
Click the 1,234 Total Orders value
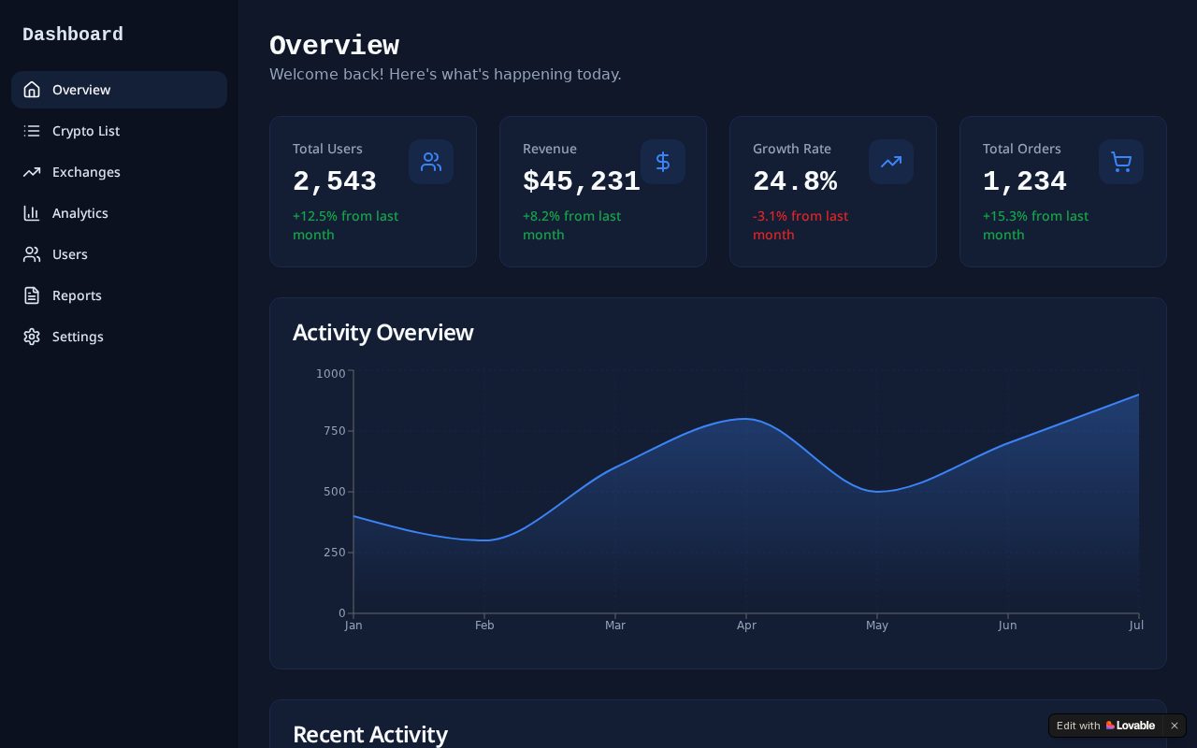tap(1025, 181)
